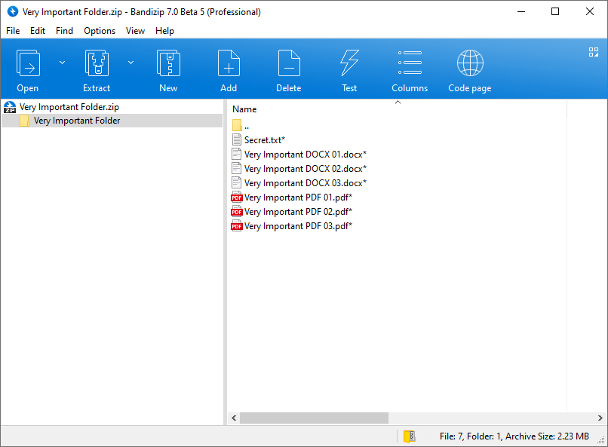Click the Open archive toolbar icon
This screenshot has width=608, height=447.
coord(28,64)
